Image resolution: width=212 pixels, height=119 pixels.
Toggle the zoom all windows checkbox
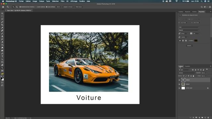(x=36, y=7)
